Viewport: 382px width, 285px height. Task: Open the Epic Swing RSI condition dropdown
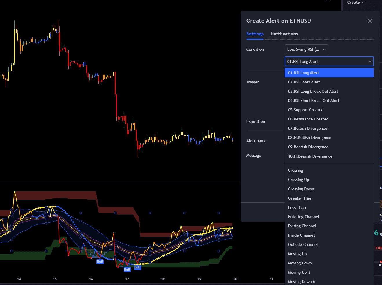coord(306,49)
